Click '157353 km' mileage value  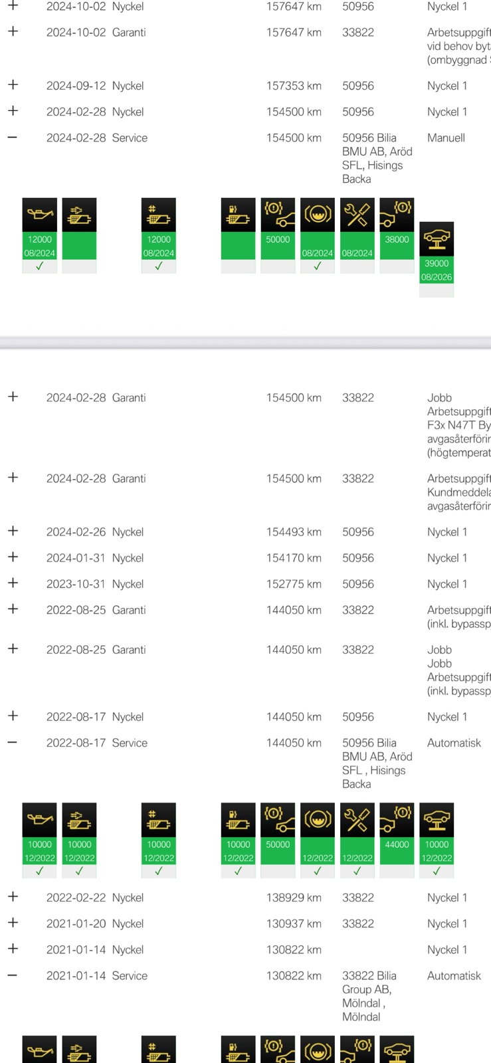(294, 86)
